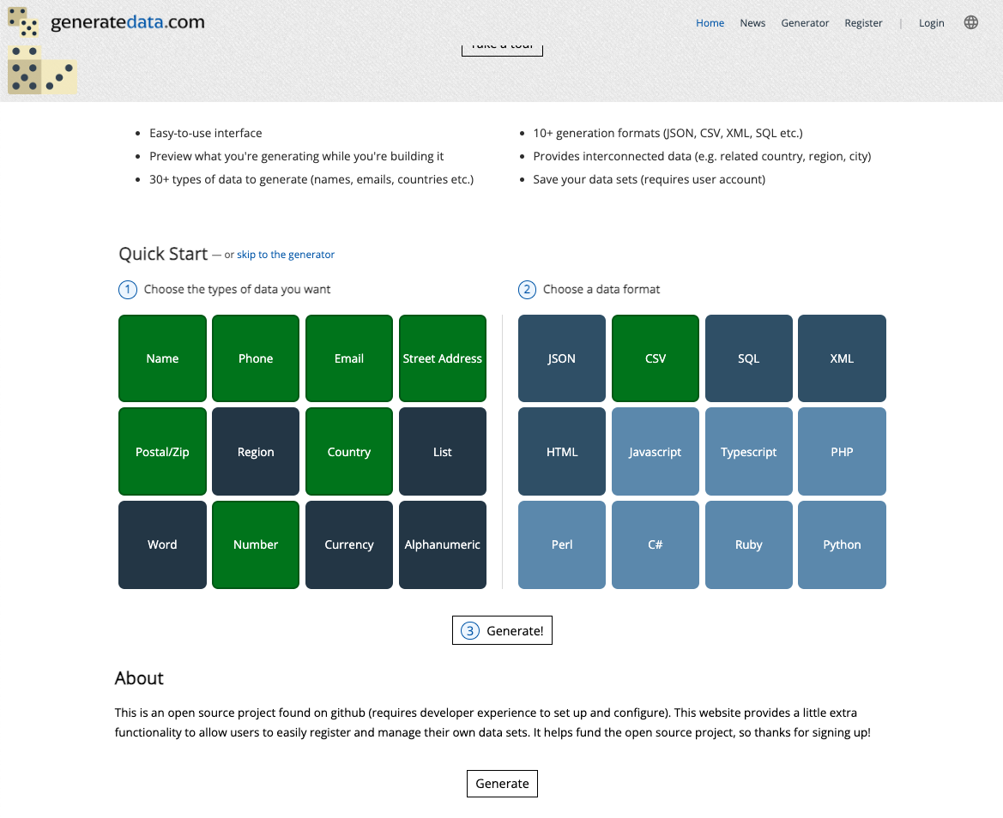
Task: Pick the Python format tile
Action: pyautogui.click(x=842, y=544)
